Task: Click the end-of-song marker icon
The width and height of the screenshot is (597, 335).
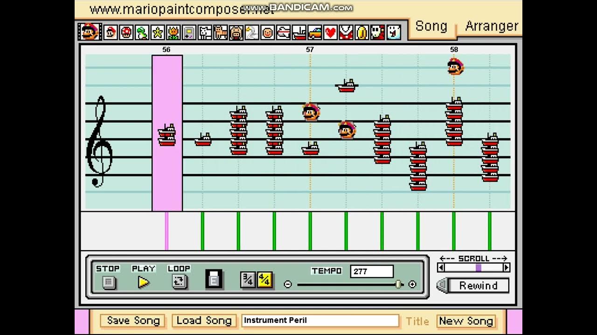Action: (214, 280)
